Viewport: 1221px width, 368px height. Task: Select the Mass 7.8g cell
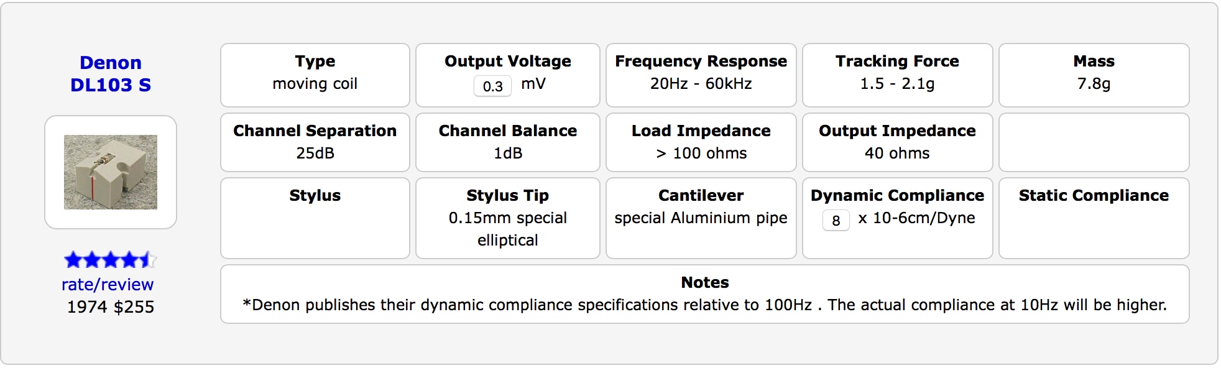pyautogui.click(x=1094, y=75)
